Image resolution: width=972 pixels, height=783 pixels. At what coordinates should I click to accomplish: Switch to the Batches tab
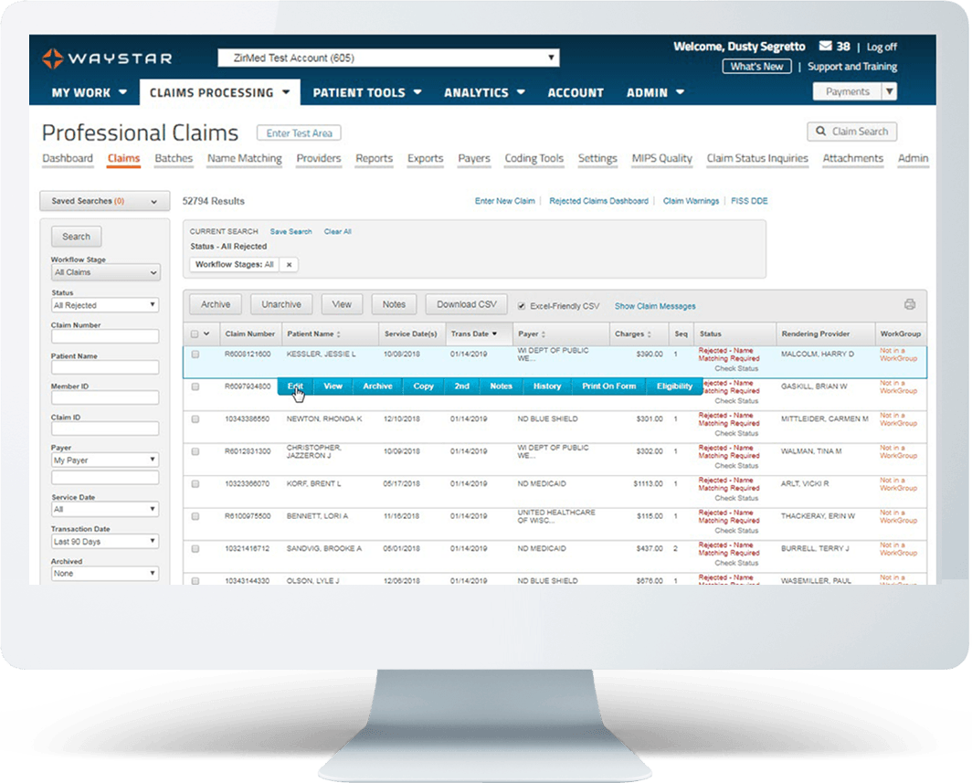pos(174,158)
